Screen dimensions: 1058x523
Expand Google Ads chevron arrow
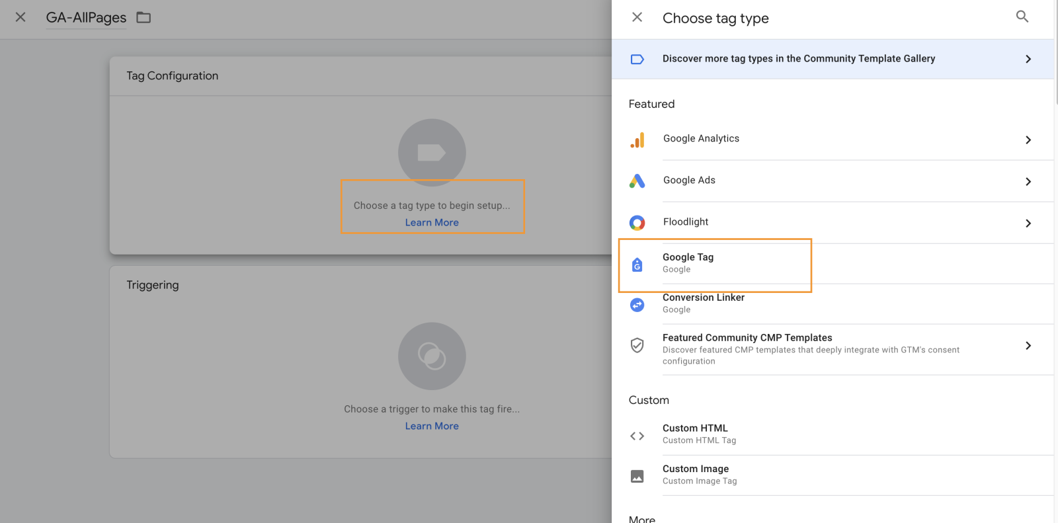(1028, 181)
